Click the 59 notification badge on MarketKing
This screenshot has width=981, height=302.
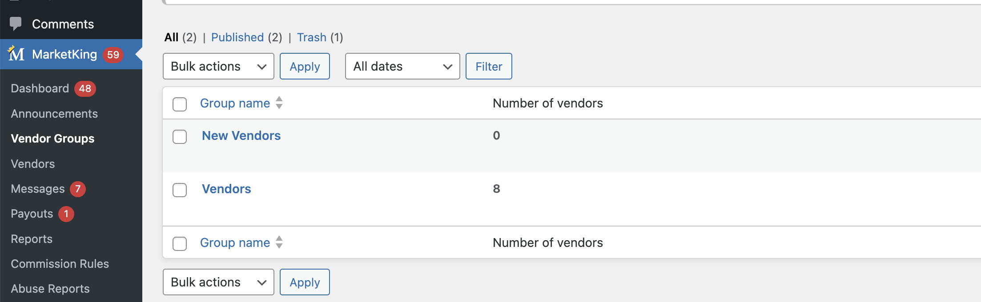click(113, 55)
